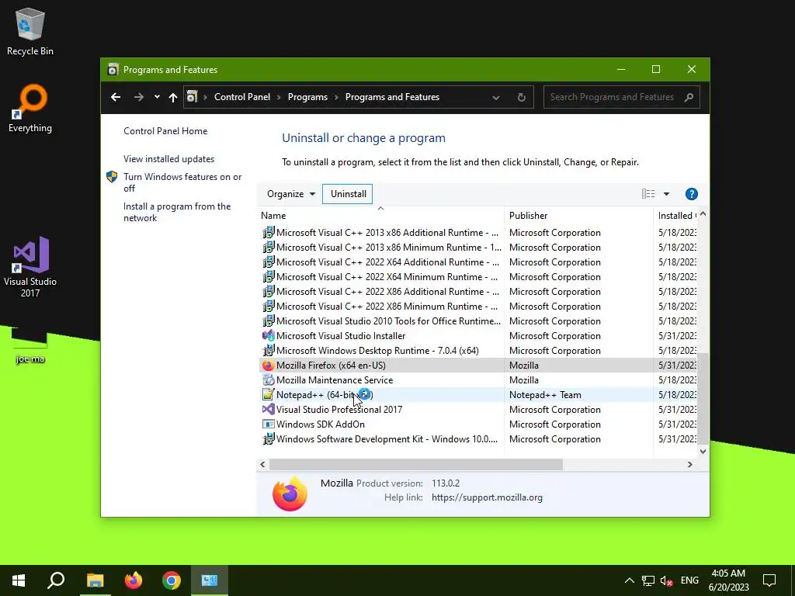The width and height of the screenshot is (795, 596).
Task: Open the notification center icon
Action: pyautogui.click(x=769, y=580)
